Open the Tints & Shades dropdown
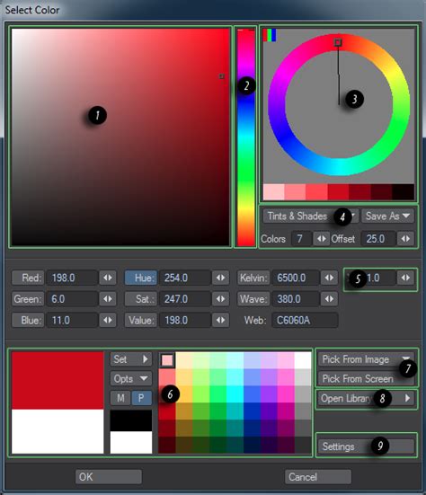The image size is (426, 495). (x=311, y=217)
